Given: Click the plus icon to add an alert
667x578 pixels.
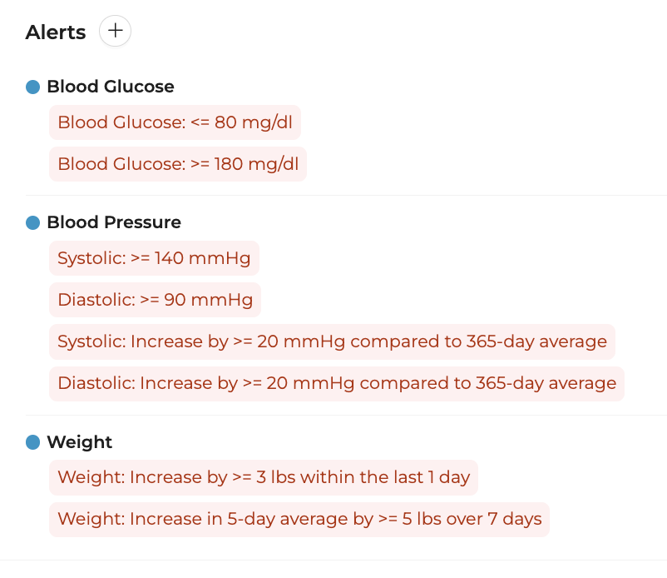Looking at the screenshot, I should 115,31.
